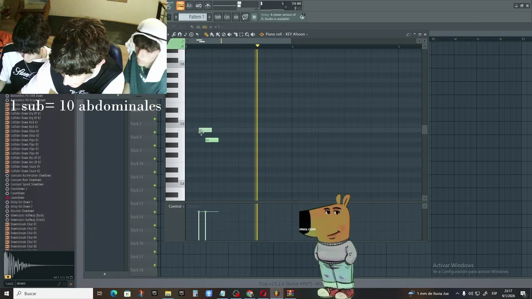Viewport: 532px width, 299px height.
Task: Select the Draw pencil tool in piano roll
Action: click(206, 34)
